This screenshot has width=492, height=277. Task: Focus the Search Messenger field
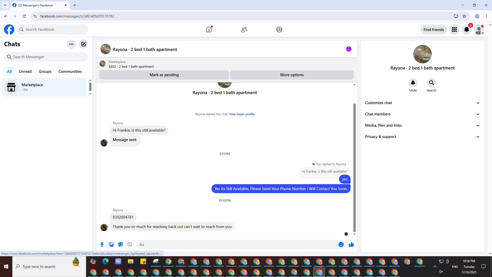tap(46, 57)
